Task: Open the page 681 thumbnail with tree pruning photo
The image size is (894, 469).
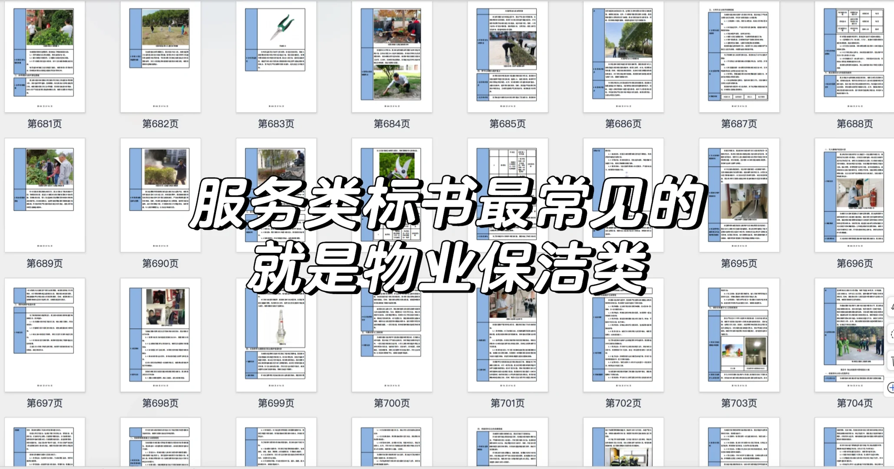Action: [45, 56]
